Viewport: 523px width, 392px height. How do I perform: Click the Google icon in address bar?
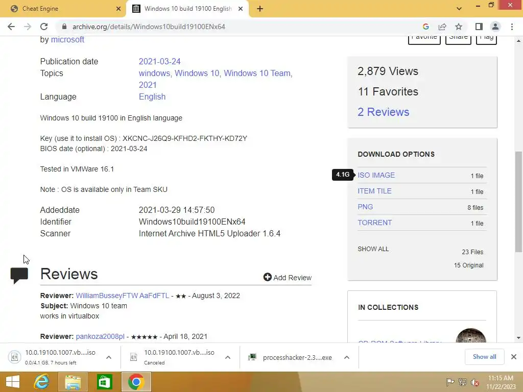(425, 27)
